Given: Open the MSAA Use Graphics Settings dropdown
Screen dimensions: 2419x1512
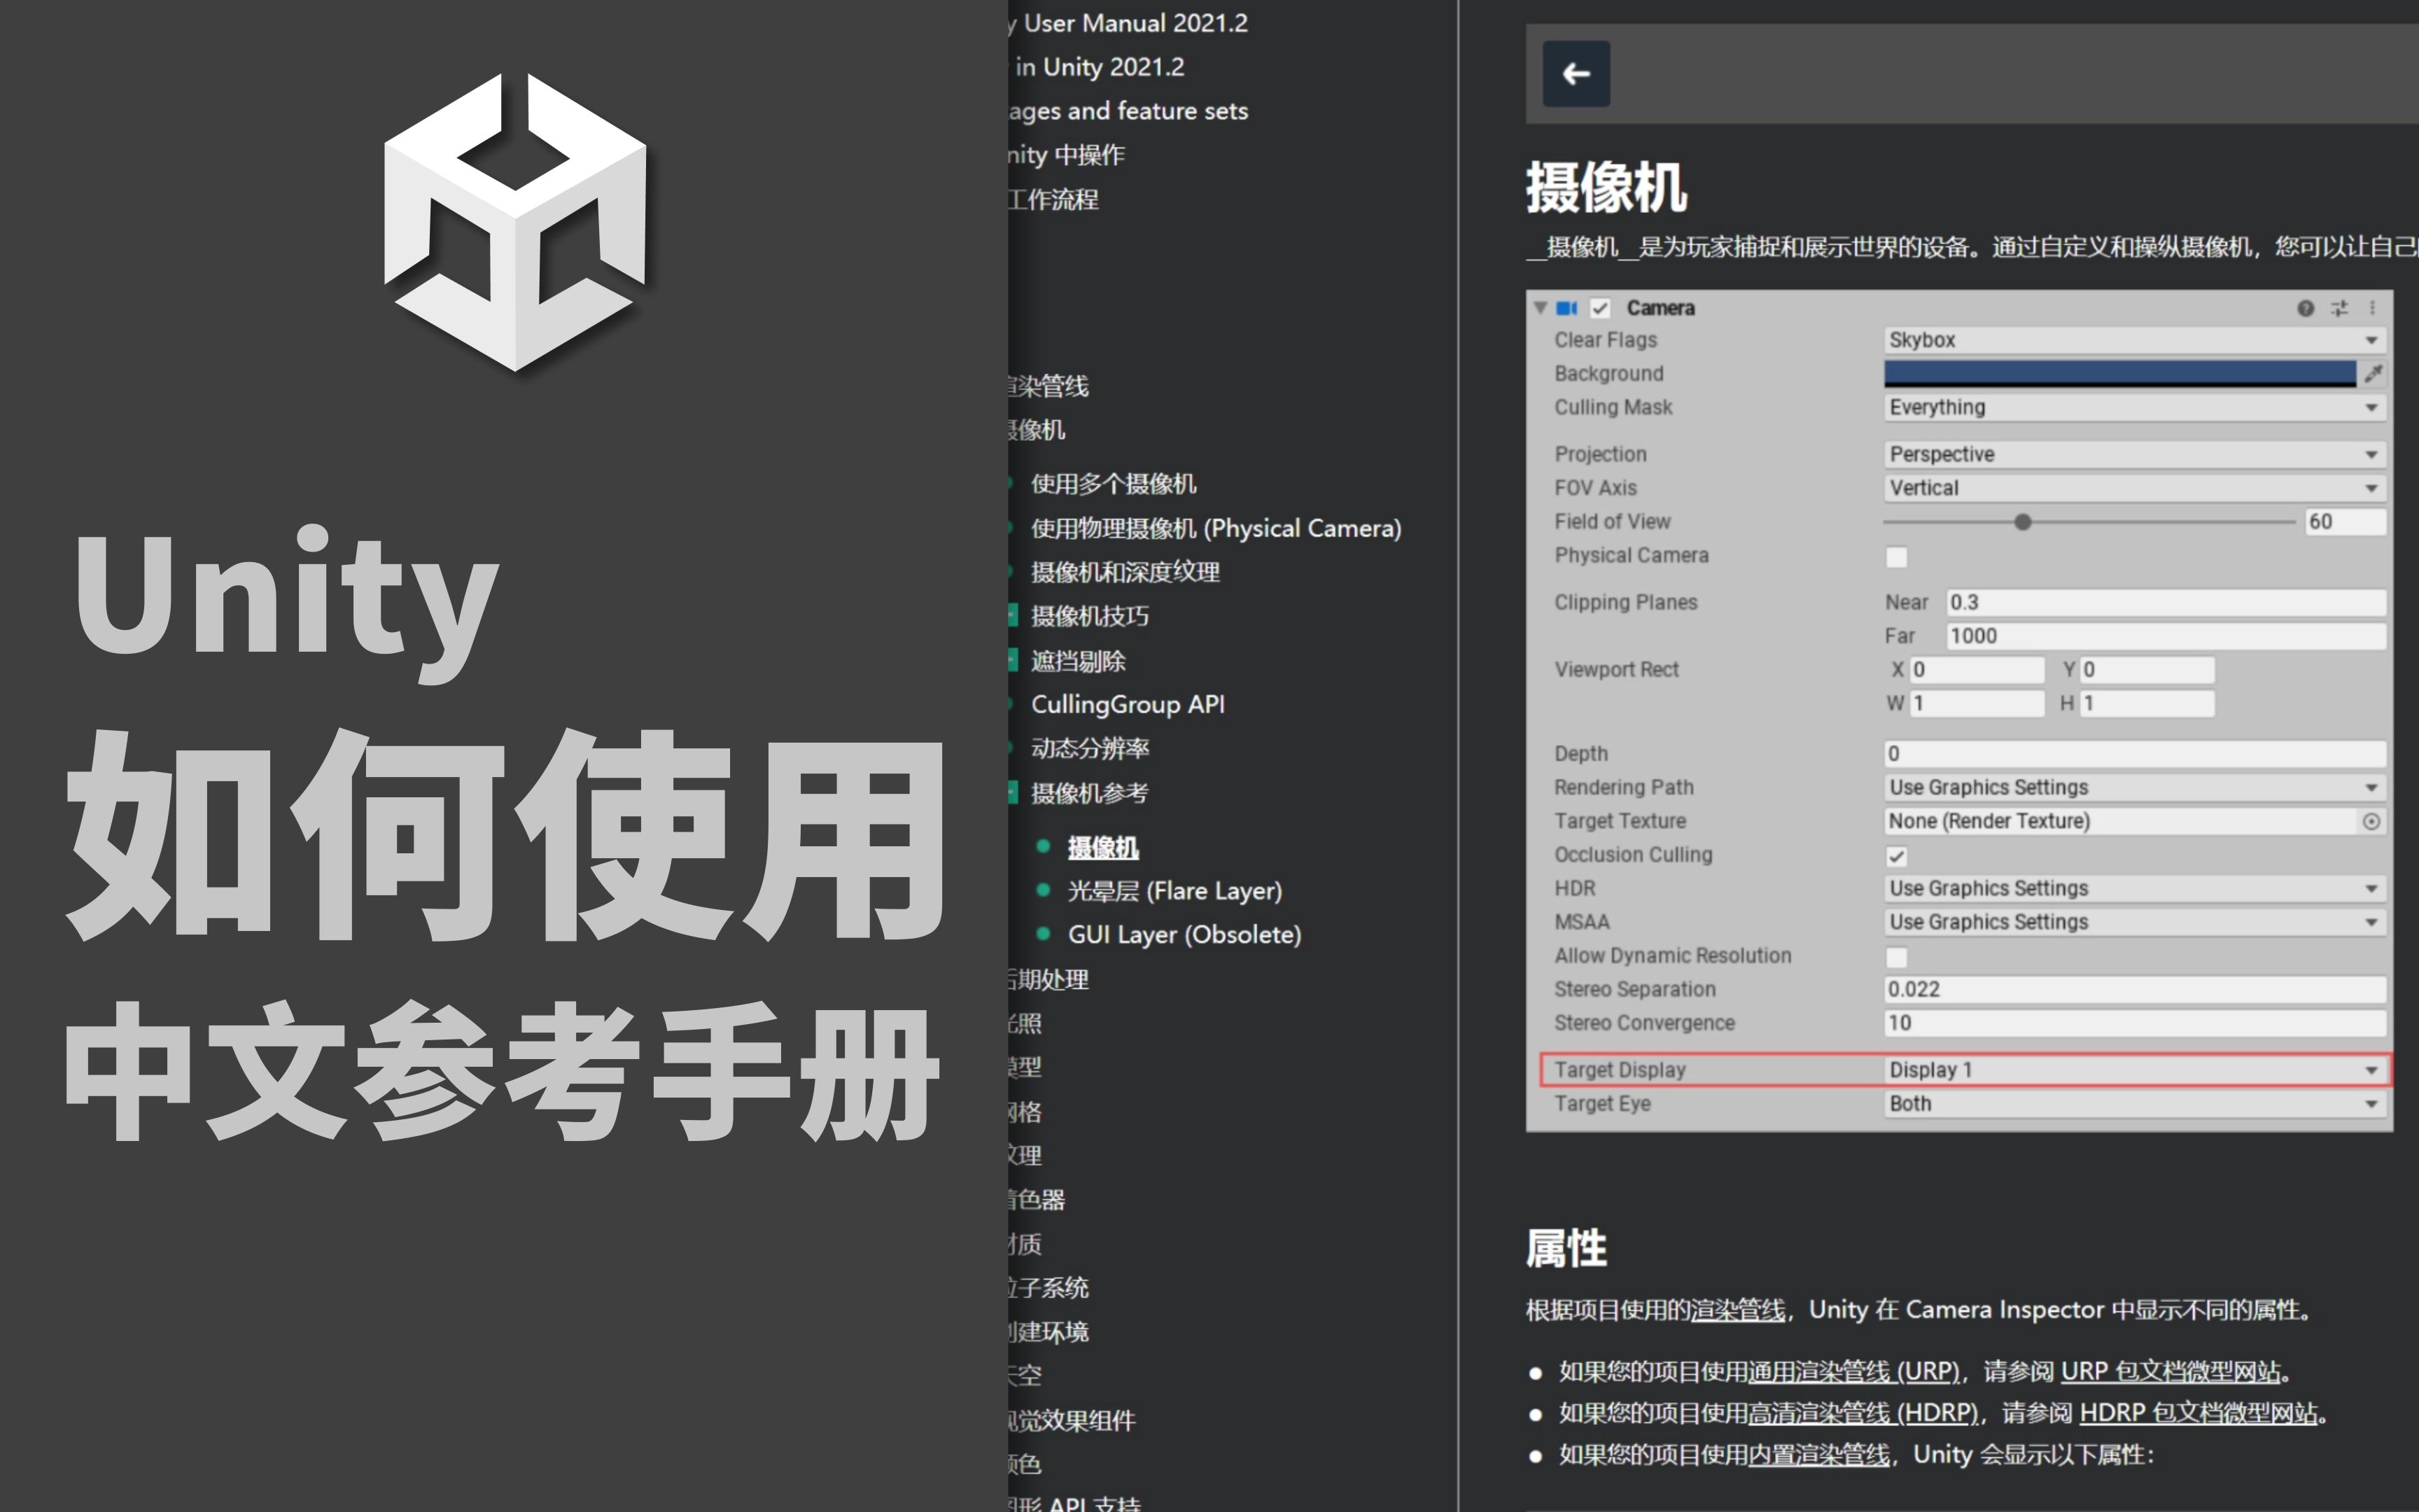Looking at the screenshot, I should [x=2134, y=922].
